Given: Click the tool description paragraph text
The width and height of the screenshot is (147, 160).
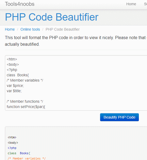Looking at the screenshot, I should point(76,41).
